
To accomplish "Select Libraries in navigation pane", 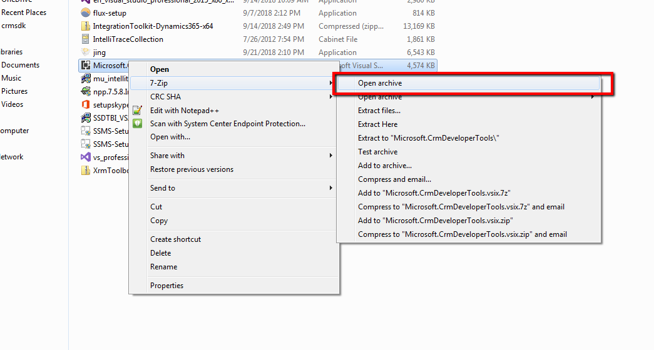I will tap(11, 52).
